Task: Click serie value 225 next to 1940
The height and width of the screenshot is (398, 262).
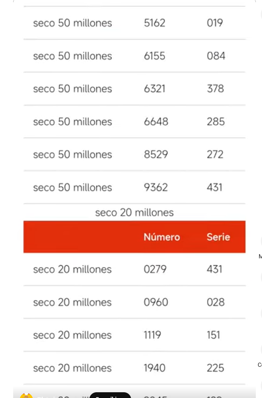Action: pyautogui.click(x=216, y=368)
